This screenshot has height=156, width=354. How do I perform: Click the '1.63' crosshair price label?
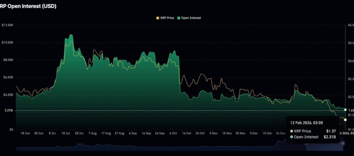(x=351, y=110)
